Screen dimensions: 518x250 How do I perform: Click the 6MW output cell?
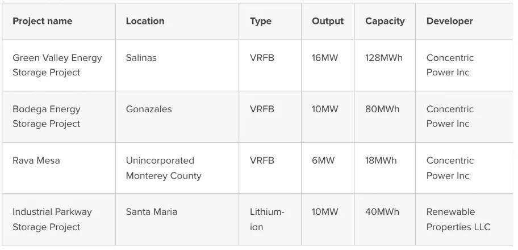coord(323,160)
